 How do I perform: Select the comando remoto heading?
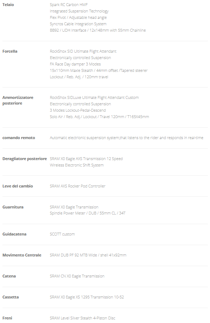[x=19, y=138]
